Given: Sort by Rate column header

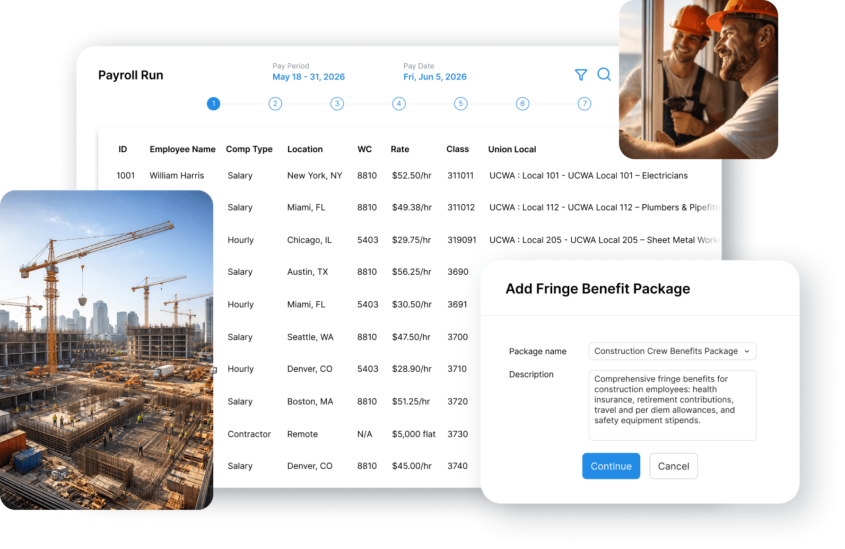Looking at the screenshot, I should pos(400,150).
